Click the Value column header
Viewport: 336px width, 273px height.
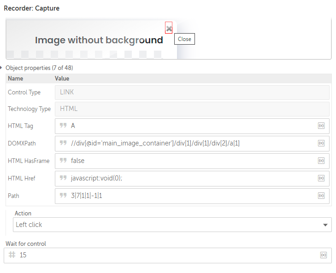point(62,79)
